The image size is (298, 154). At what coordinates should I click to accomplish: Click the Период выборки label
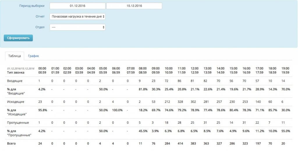pyautogui.click(x=32, y=6)
